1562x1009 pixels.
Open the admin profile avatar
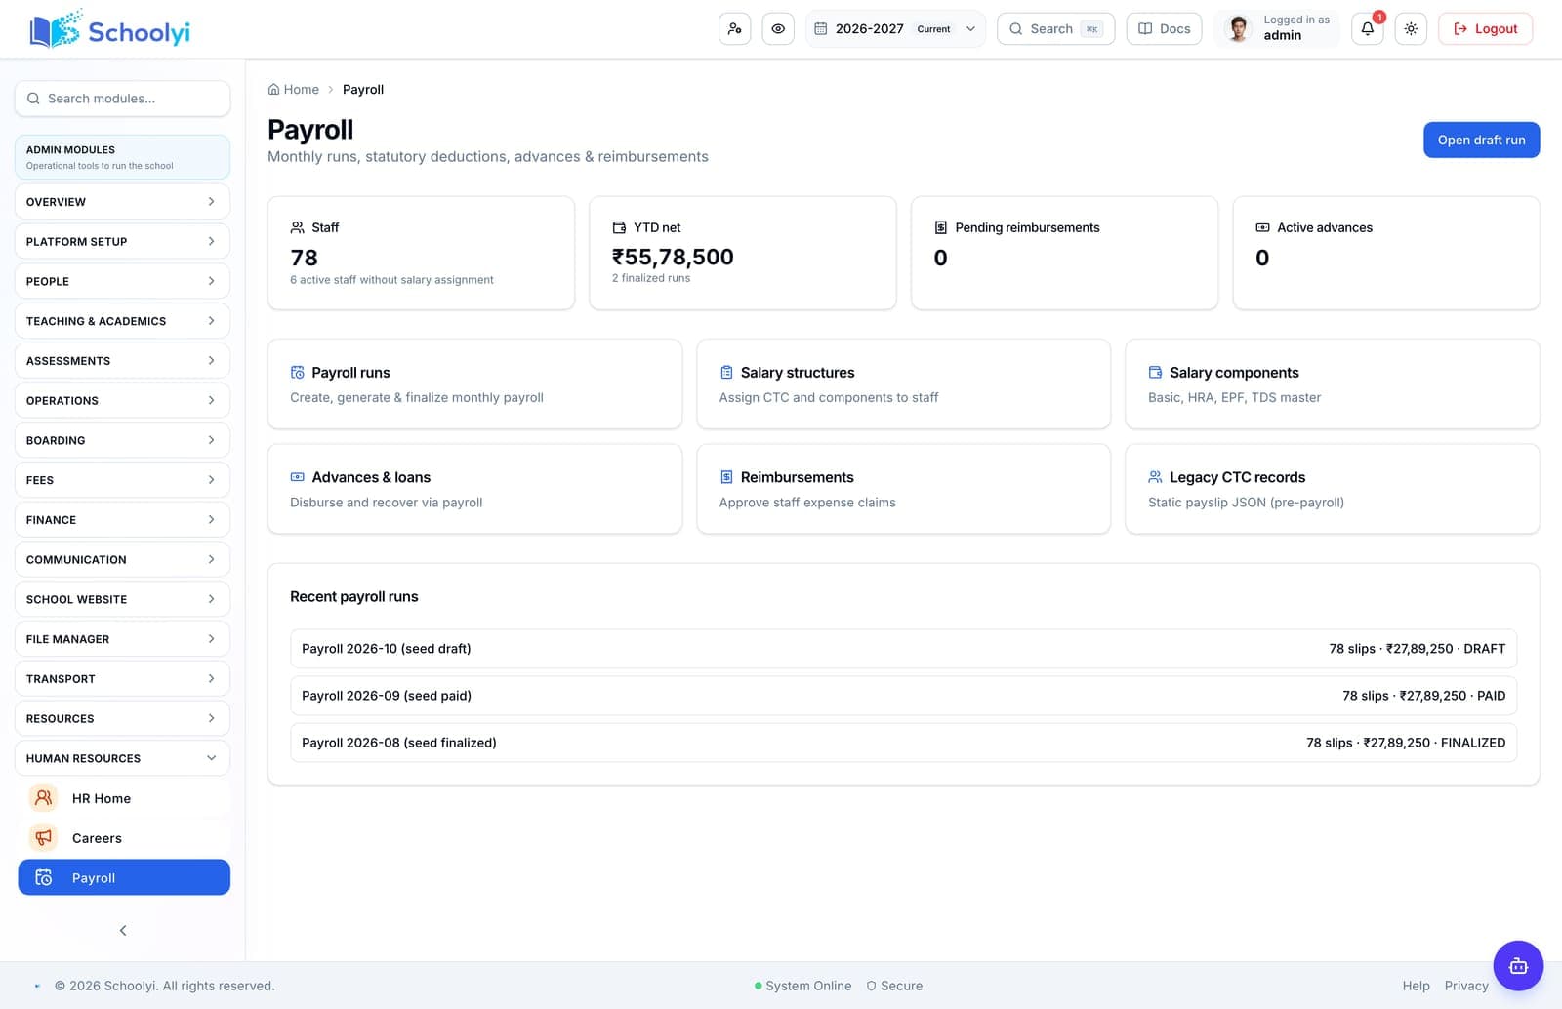(x=1238, y=29)
